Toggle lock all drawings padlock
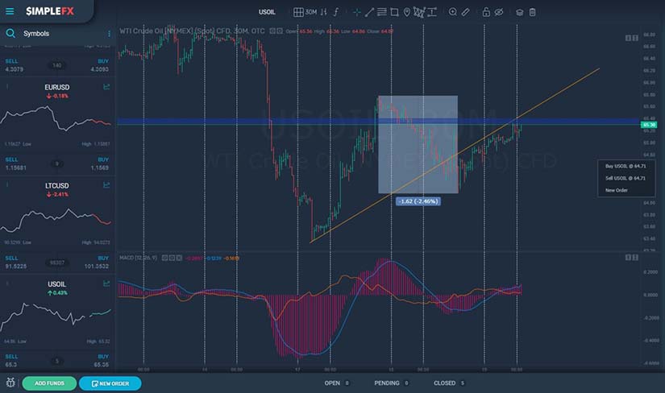This screenshot has width=665, height=393. (486, 12)
